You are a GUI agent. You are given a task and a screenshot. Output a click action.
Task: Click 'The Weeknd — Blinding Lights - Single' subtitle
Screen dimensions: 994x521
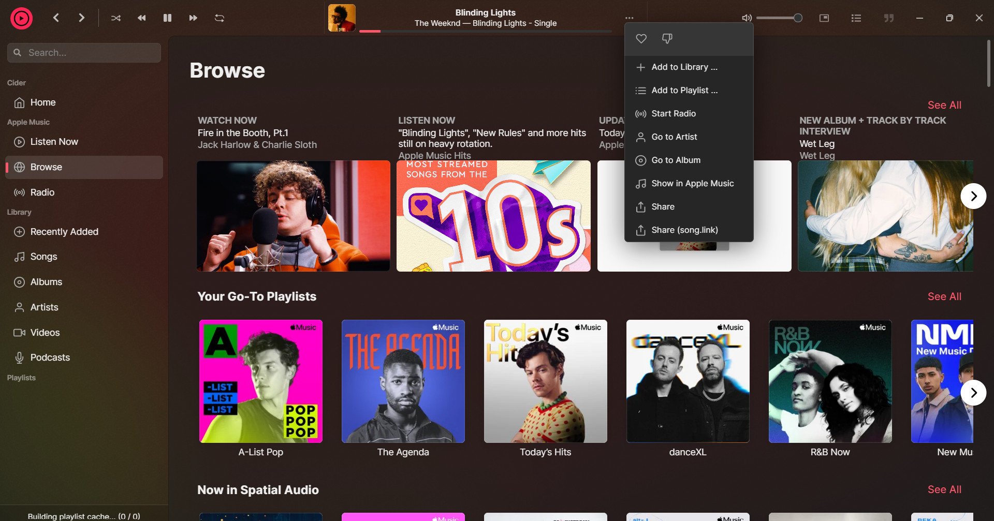(x=486, y=23)
